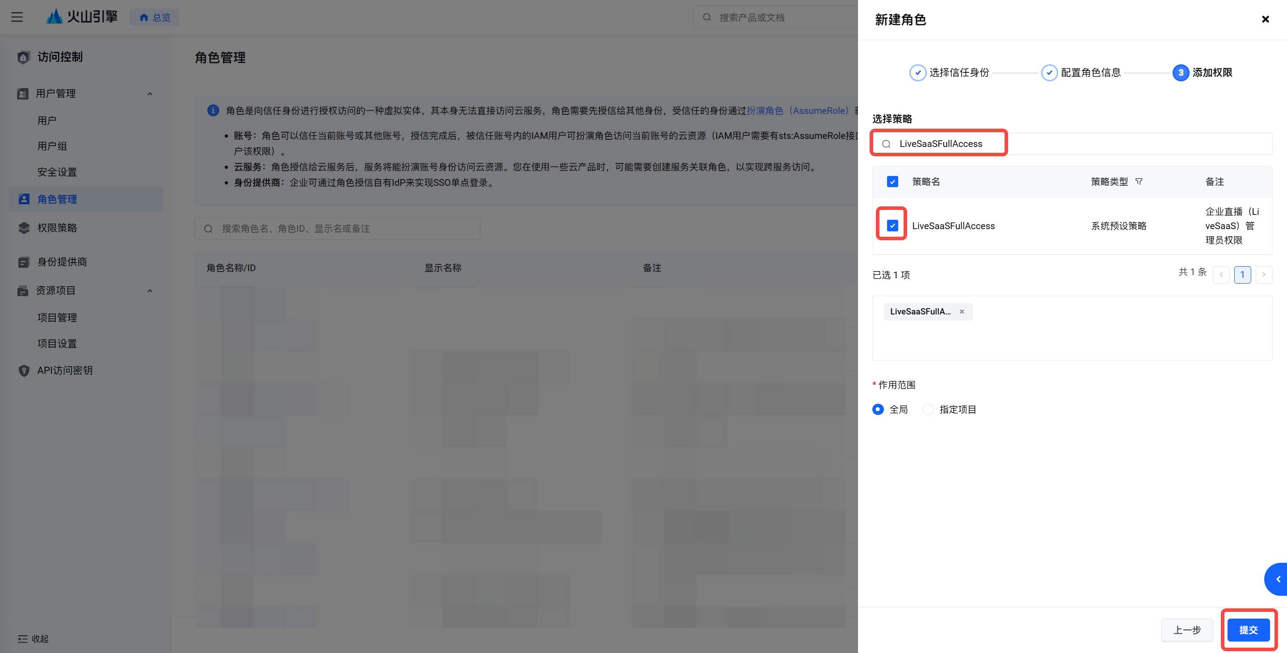This screenshot has height=653, width=1287.
Task: Open the 用户组 sidebar item
Action: point(52,146)
